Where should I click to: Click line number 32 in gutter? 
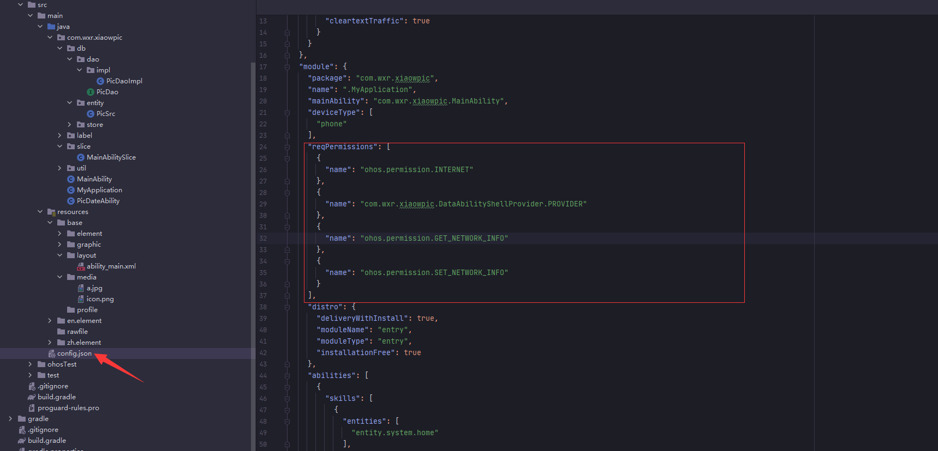point(263,239)
